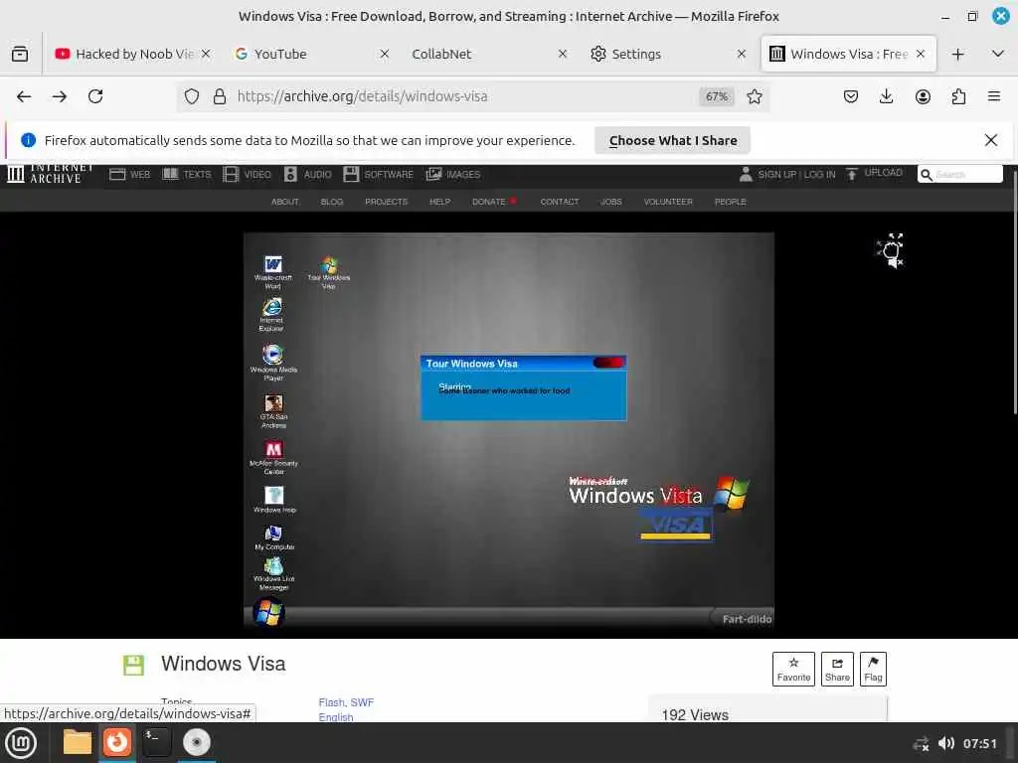Click GTA San Andreas desktop icon
Viewport: 1018px width, 763px height.
tap(273, 410)
